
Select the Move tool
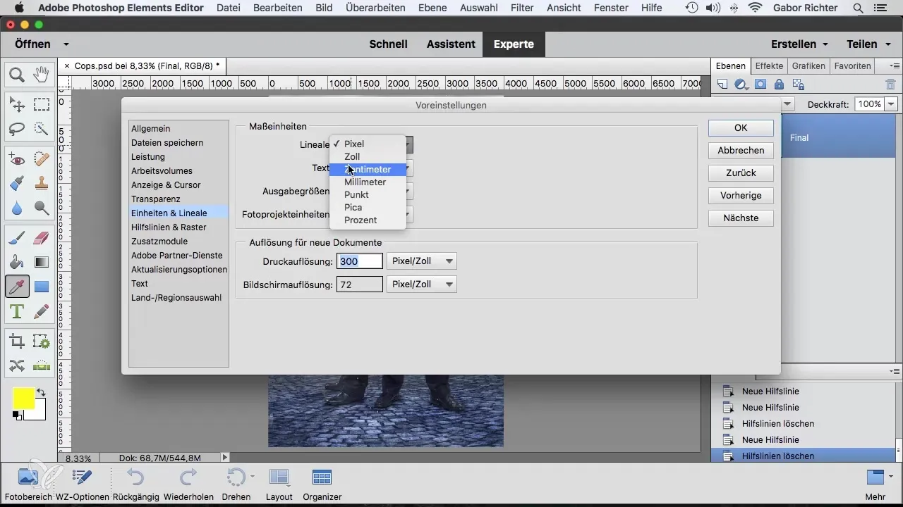coord(17,105)
